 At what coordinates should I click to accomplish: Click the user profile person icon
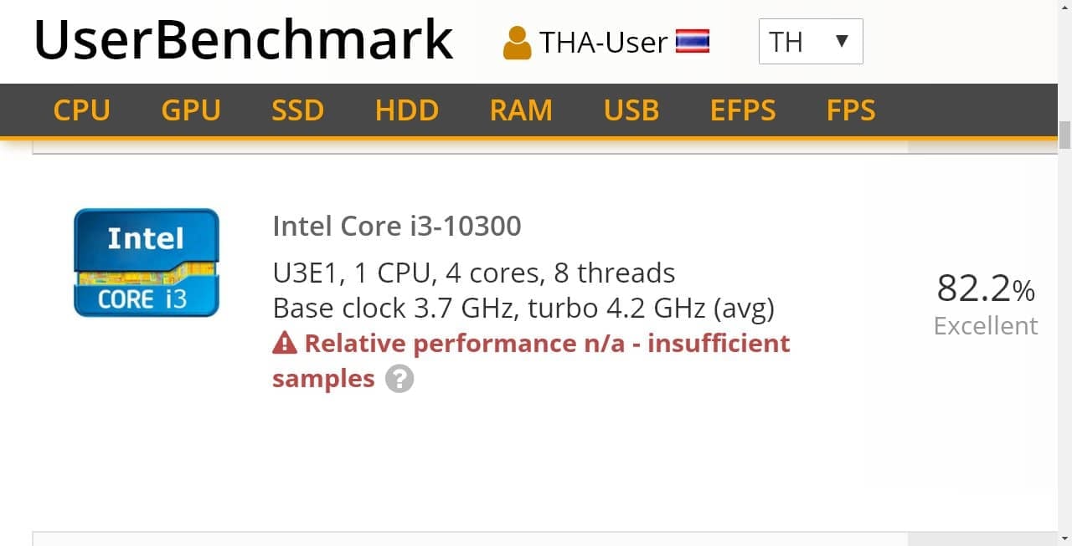point(518,41)
